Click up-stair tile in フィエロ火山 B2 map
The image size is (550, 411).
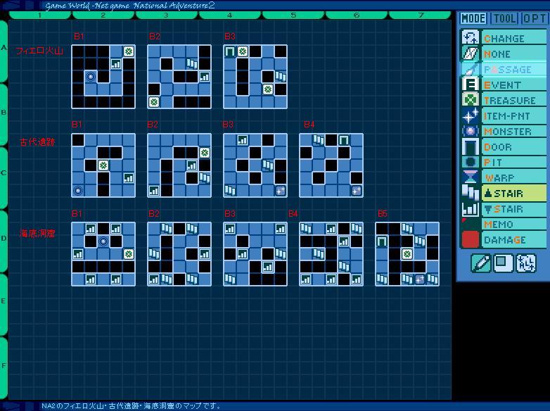191,64
